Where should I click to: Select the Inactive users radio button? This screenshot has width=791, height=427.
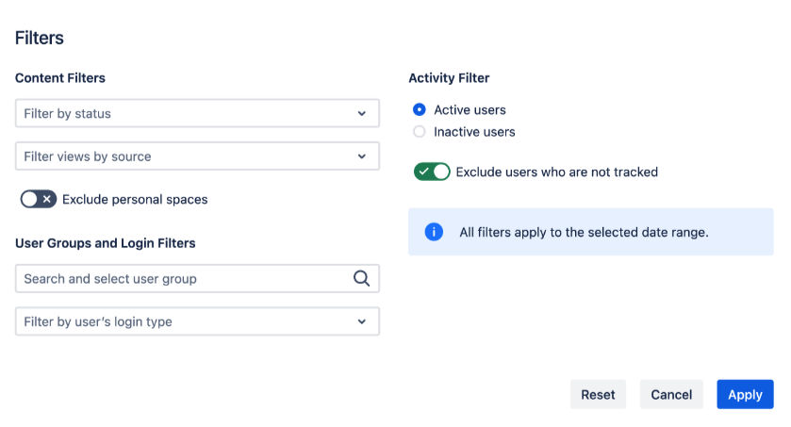coord(420,132)
